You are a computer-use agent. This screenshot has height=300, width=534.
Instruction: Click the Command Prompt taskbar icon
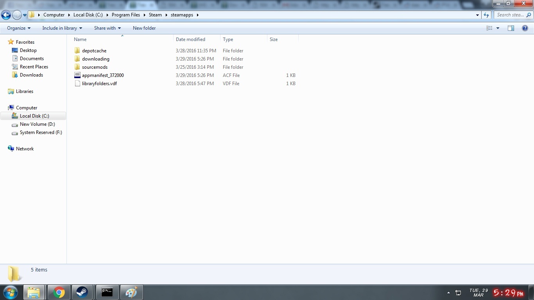click(107, 292)
